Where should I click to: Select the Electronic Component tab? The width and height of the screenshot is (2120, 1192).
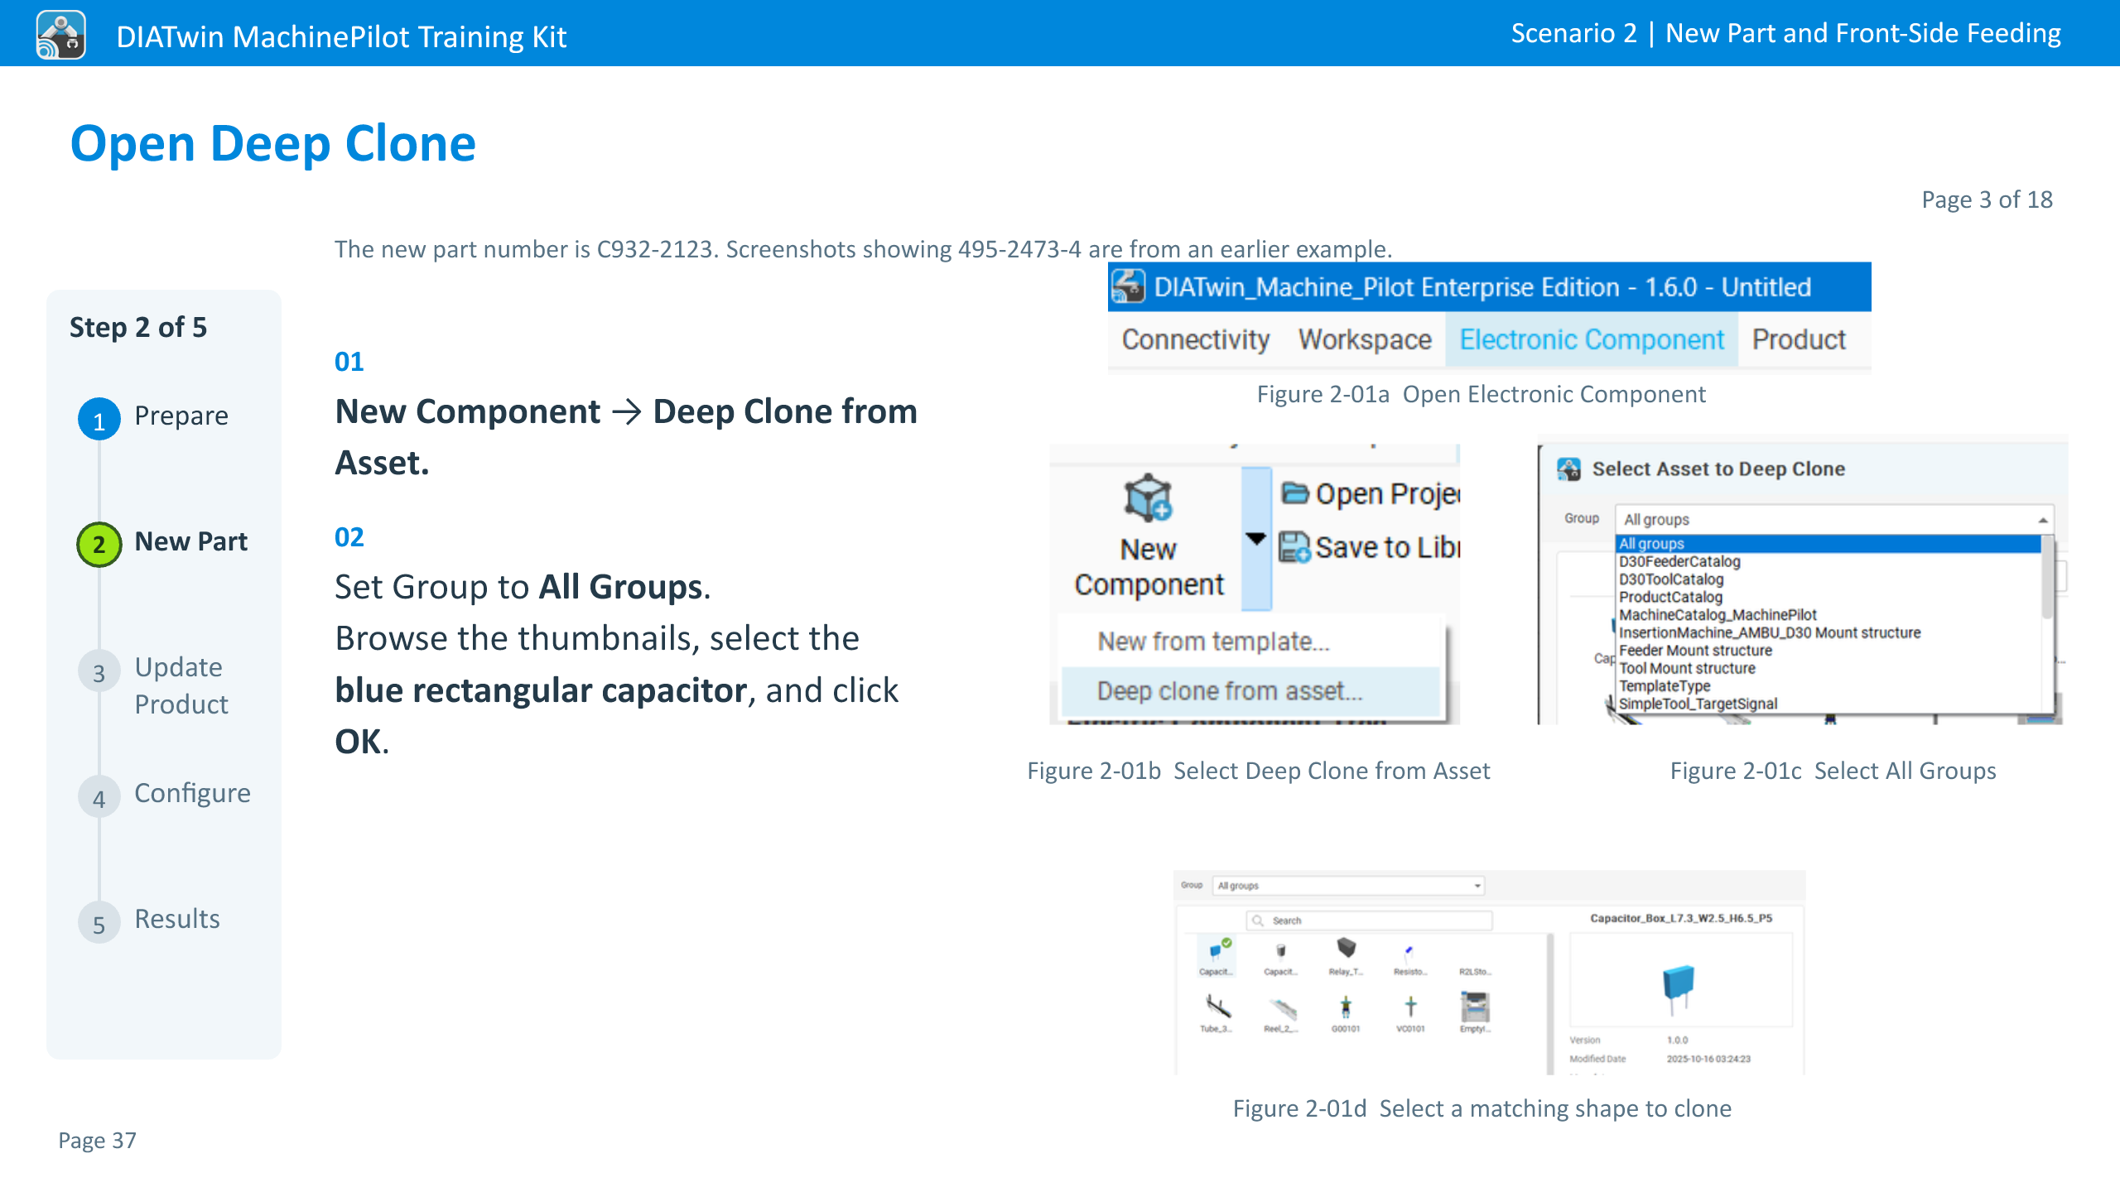click(1591, 339)
